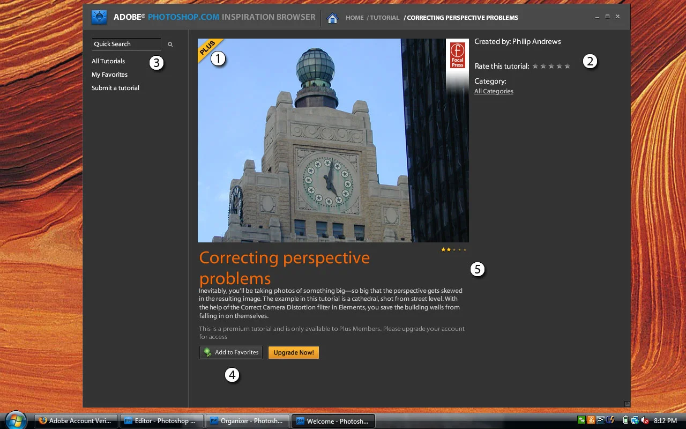Screen dimensions: 686x429
Task: Close the Inspiration Browser window
Action: click(617, 17)
